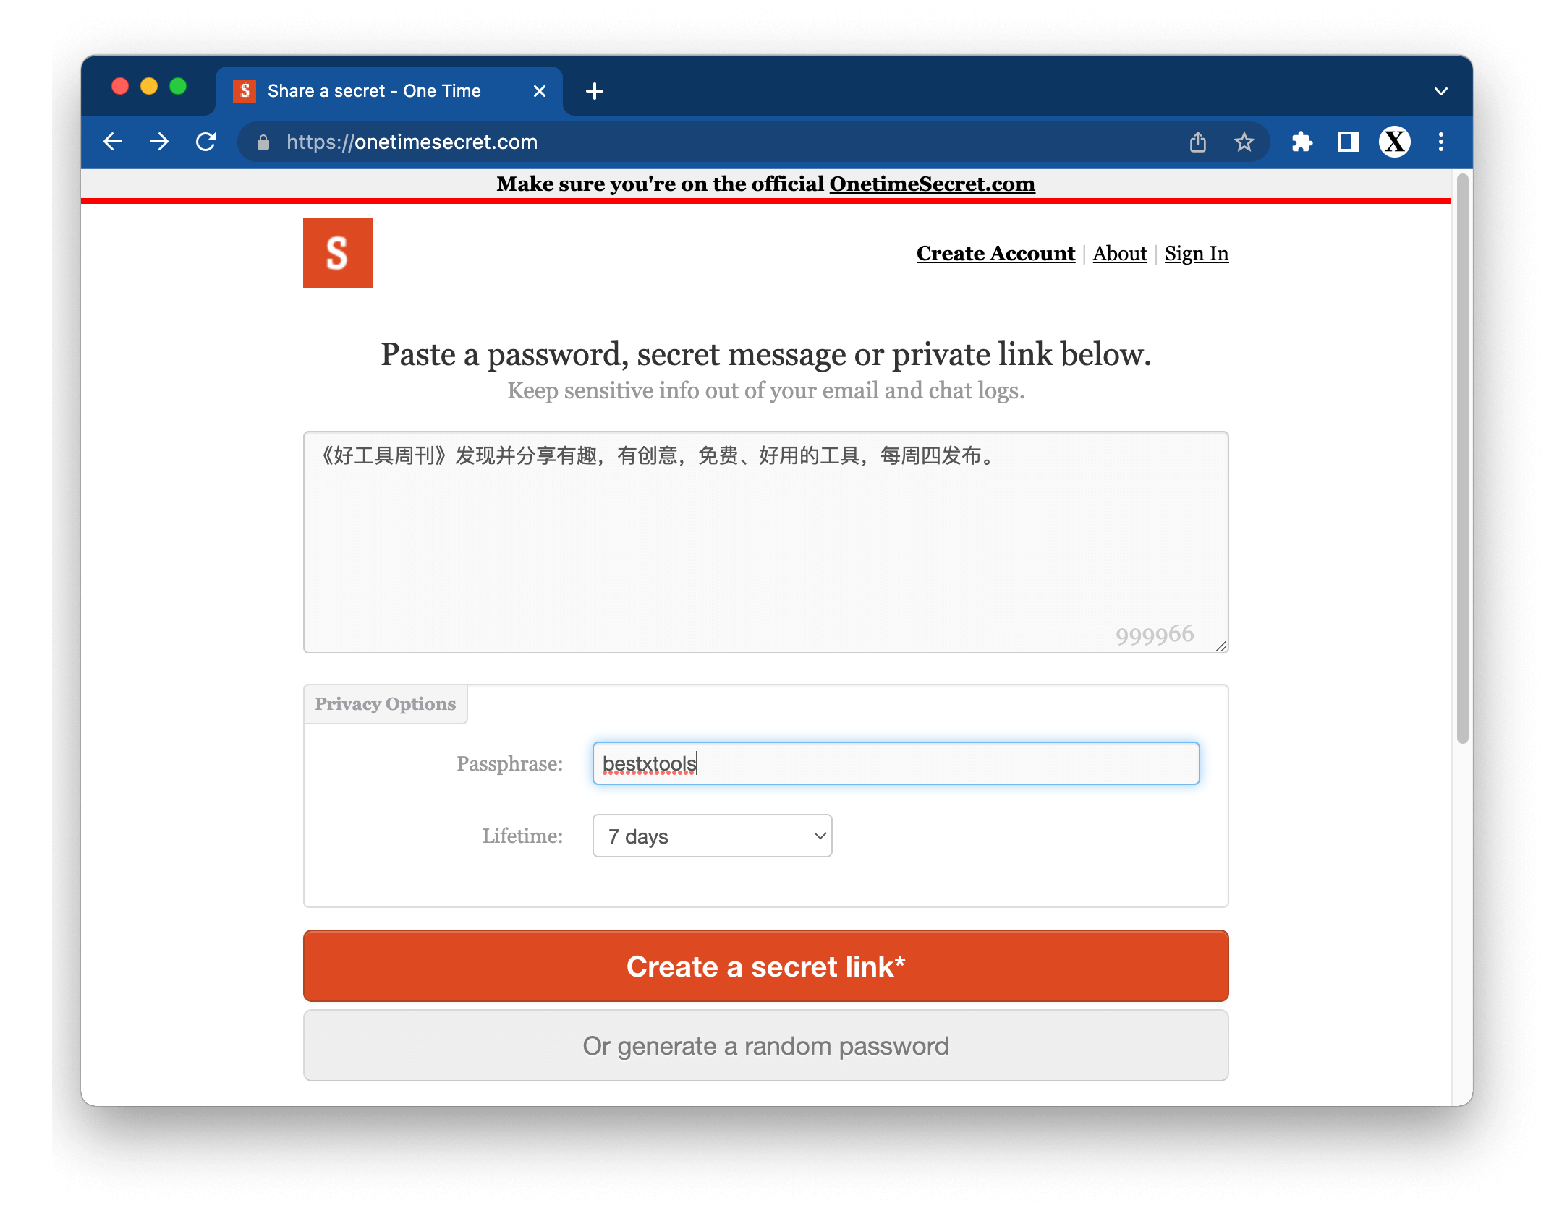Viewport: 1554px width, 1213px height.
Task: Open the X profile avatar
Action: point(1394,142)
